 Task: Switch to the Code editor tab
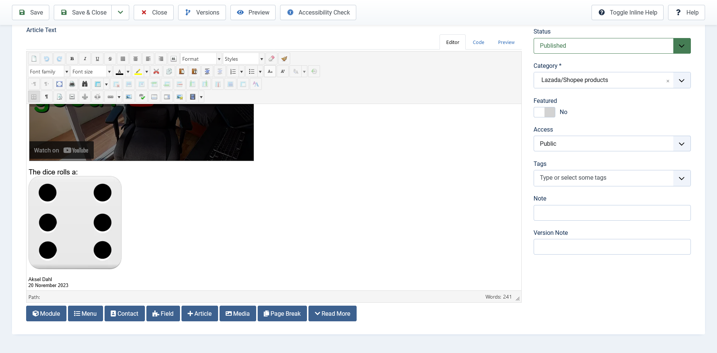tap(478, 42)
